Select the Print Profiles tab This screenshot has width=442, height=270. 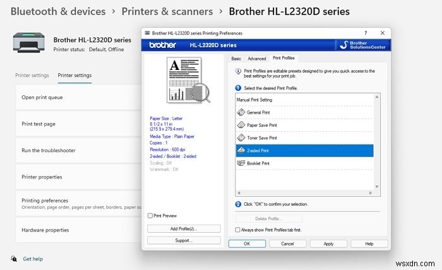click(284, 58)
